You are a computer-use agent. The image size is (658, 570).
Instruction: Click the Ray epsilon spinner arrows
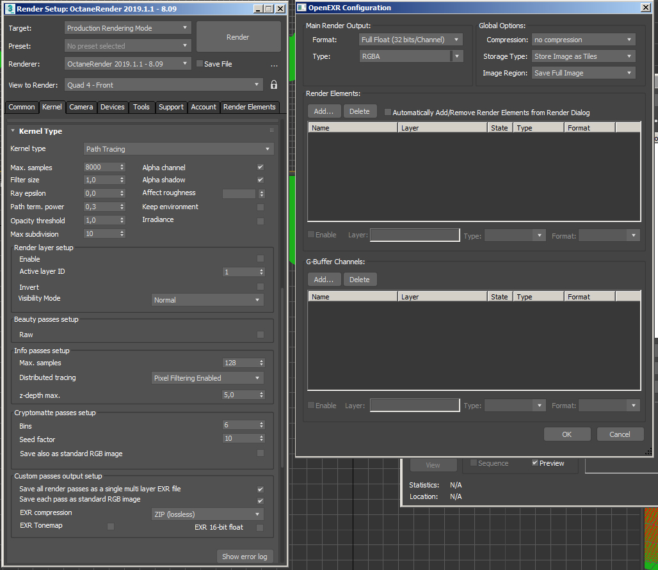(x=122, y=193)
